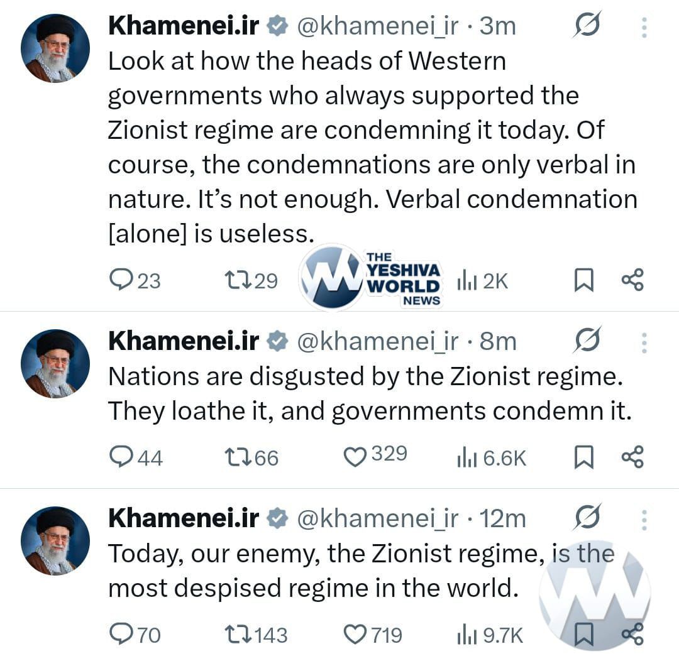This screenshot has width=679, height=661.
Task: Like the tweet with 329 likes
Action: (375, 457)
